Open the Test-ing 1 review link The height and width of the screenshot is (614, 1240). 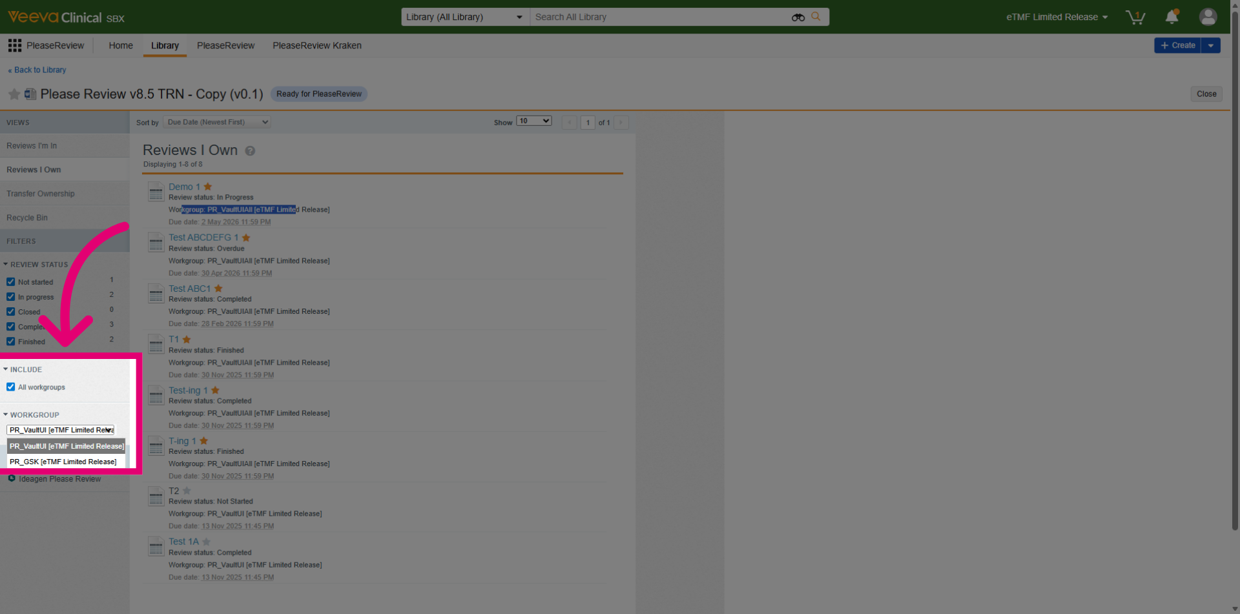click(x=188, y=391)
